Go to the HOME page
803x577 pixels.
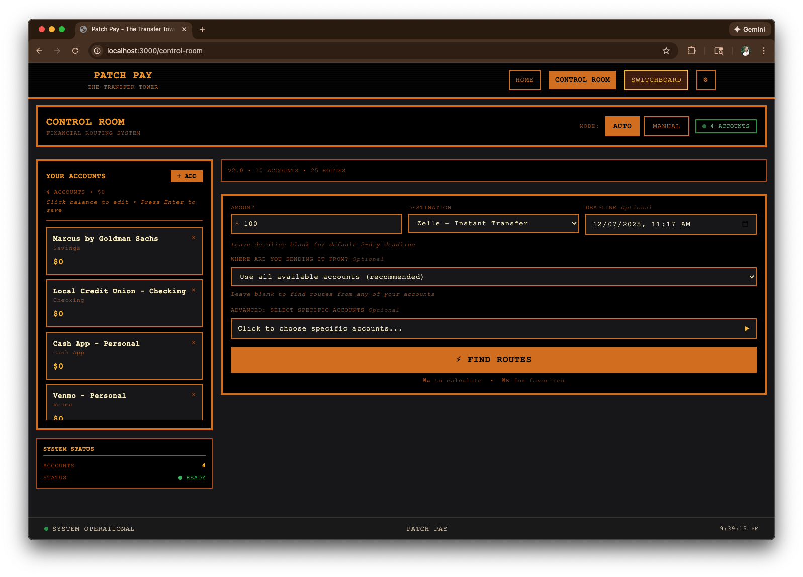click(524, 80)
